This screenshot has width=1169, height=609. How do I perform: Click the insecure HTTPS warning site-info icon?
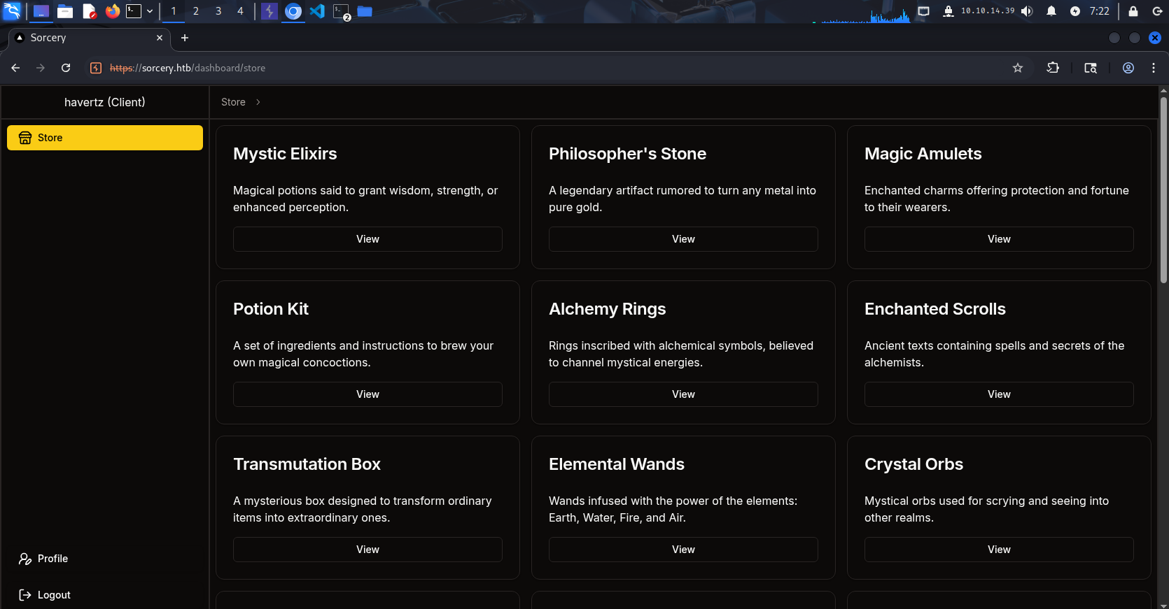97,68
